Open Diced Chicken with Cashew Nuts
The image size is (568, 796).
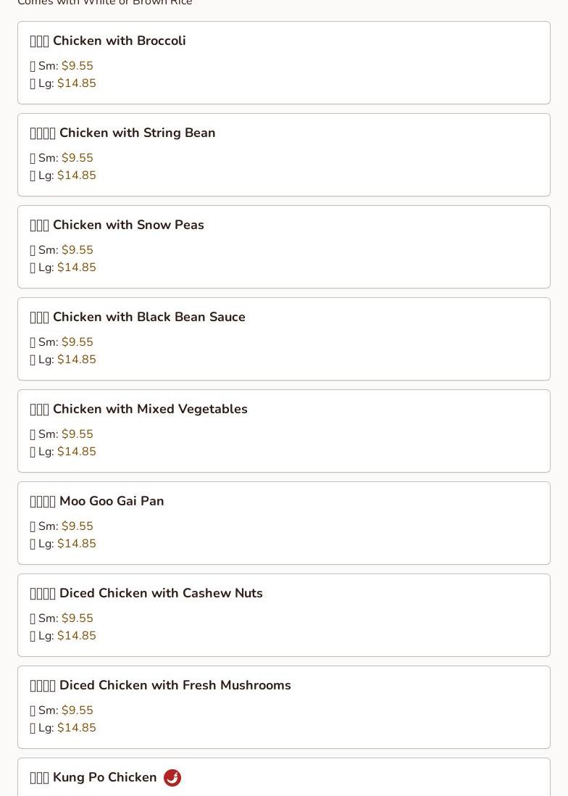(161, 594)
